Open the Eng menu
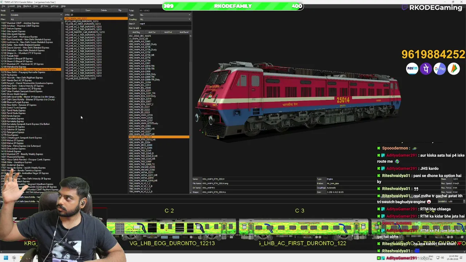This screenshot has height=262, width=466. tap(19, 6)
